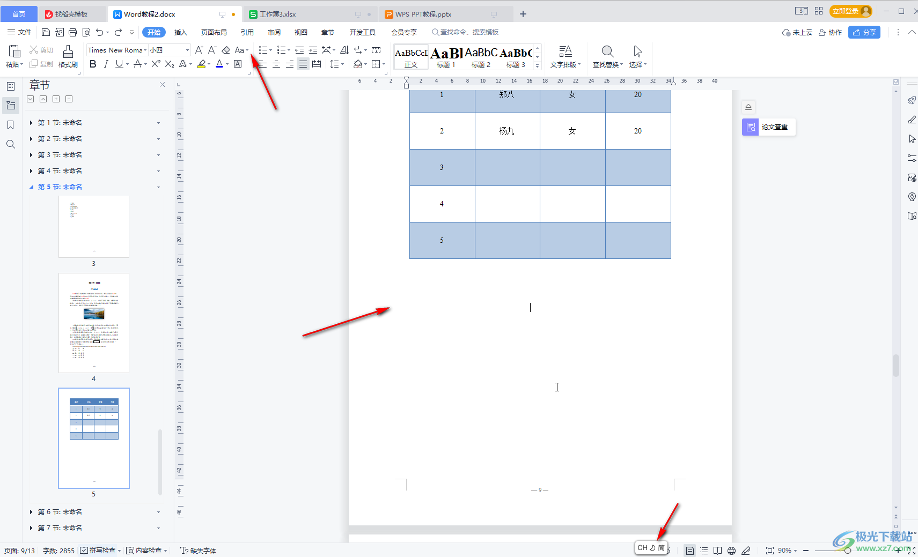
Task: Select page 4 thumbnail in chapter pane
Action: pos(94,323)
